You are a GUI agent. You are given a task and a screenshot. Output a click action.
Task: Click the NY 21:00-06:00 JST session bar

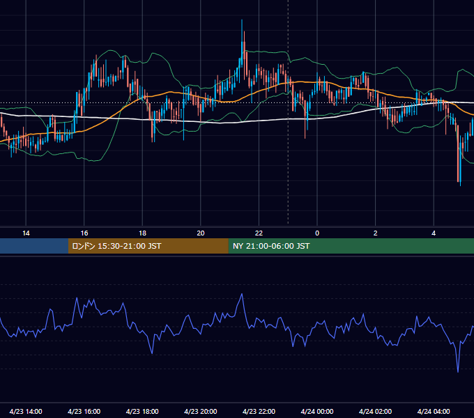(x=351, y=246)
